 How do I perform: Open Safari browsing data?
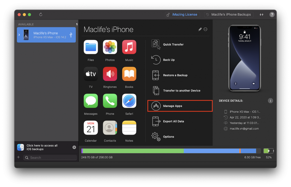click(x=129, y=101)
